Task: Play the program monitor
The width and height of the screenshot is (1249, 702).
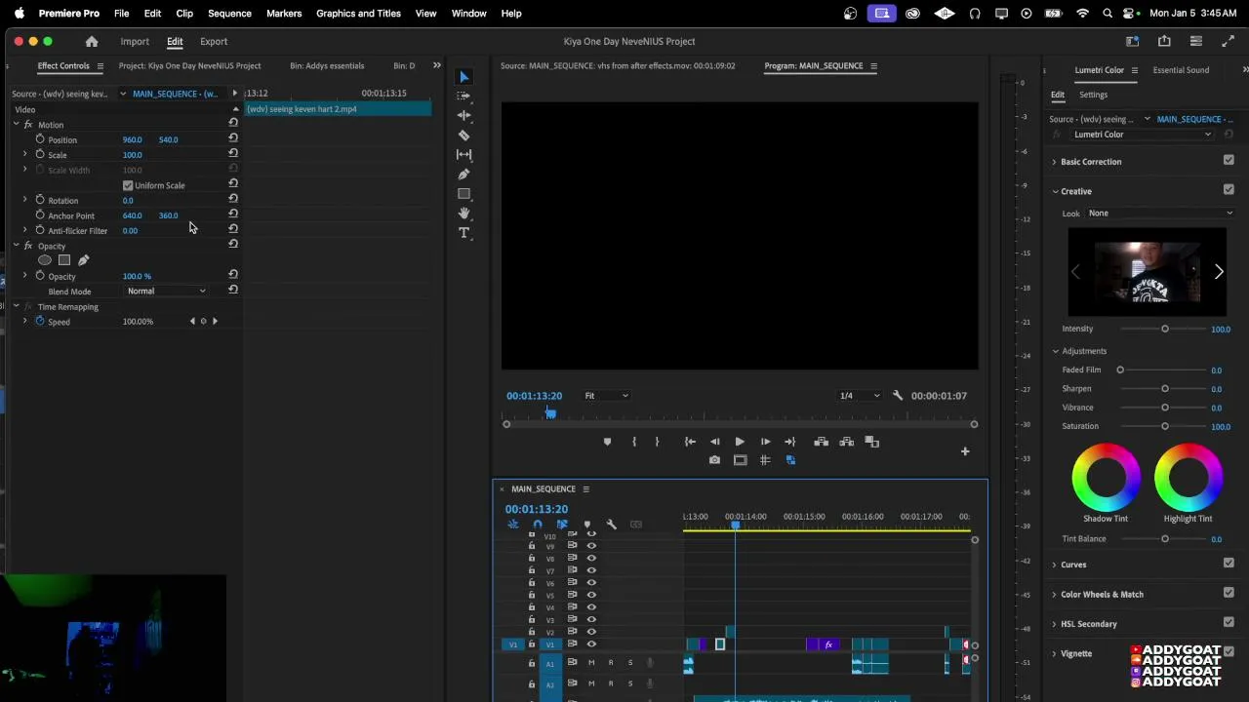Action: pos(740,442)
